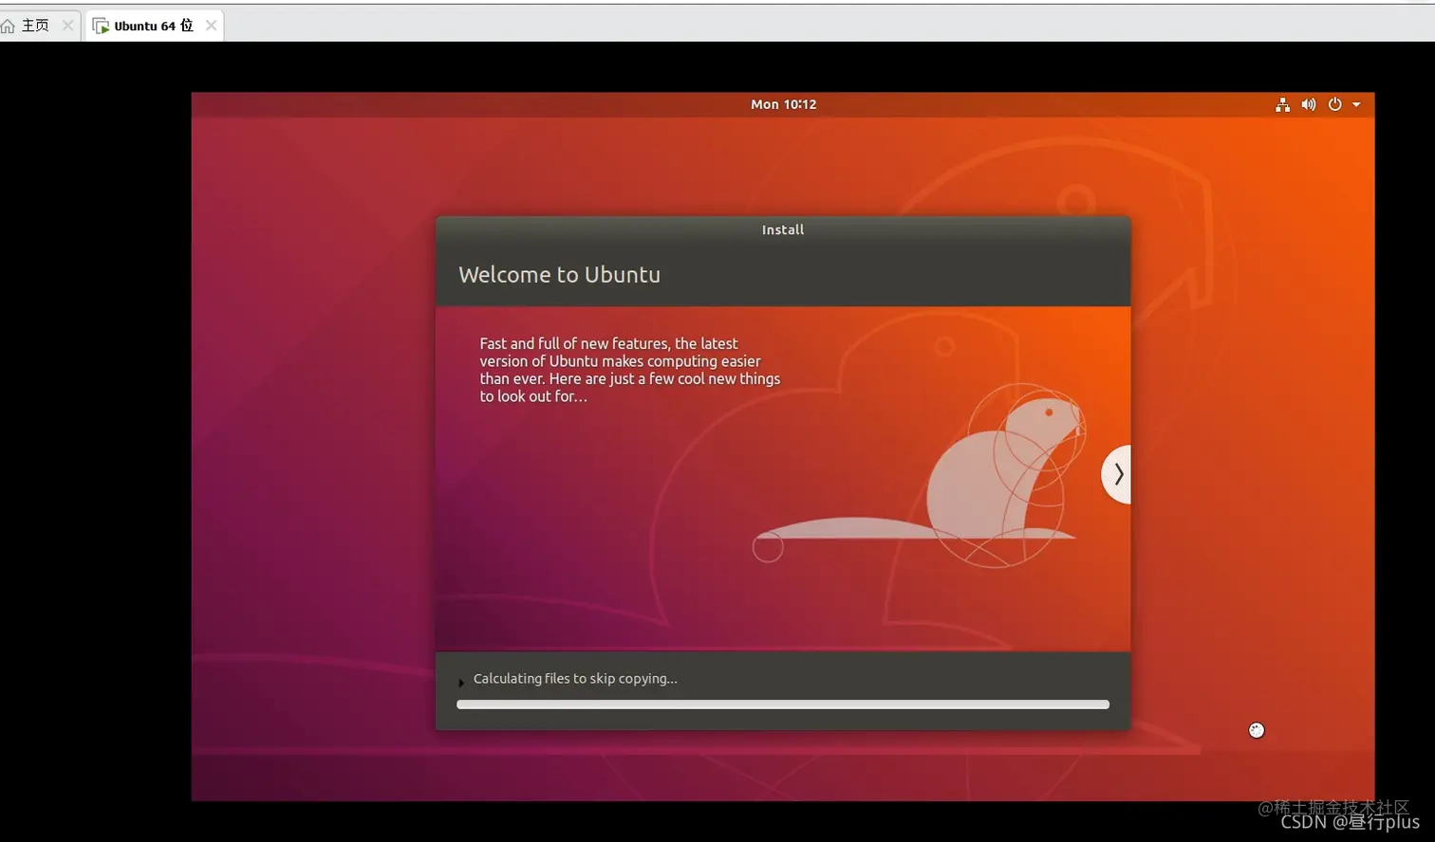Click the home icon on 主页 tab
The image size is (1435, 842).
(8, 26)
